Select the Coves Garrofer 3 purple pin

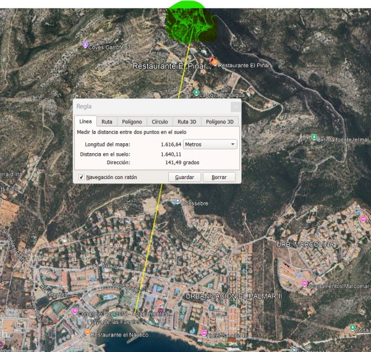(x=85, y=44)
